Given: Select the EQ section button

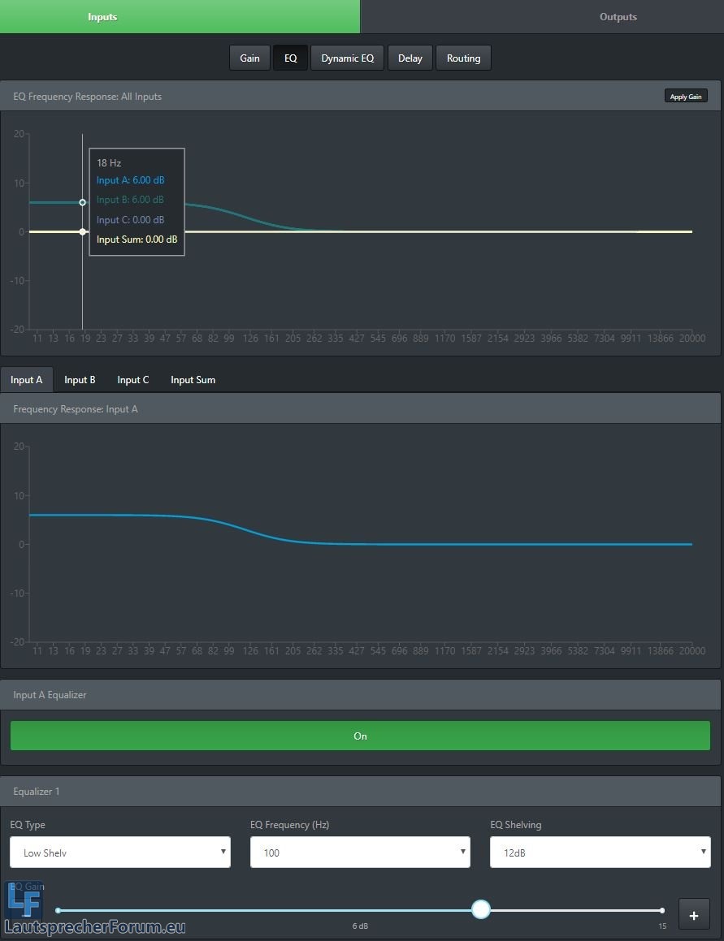Looking at the screenshot, I should [290, 58].
